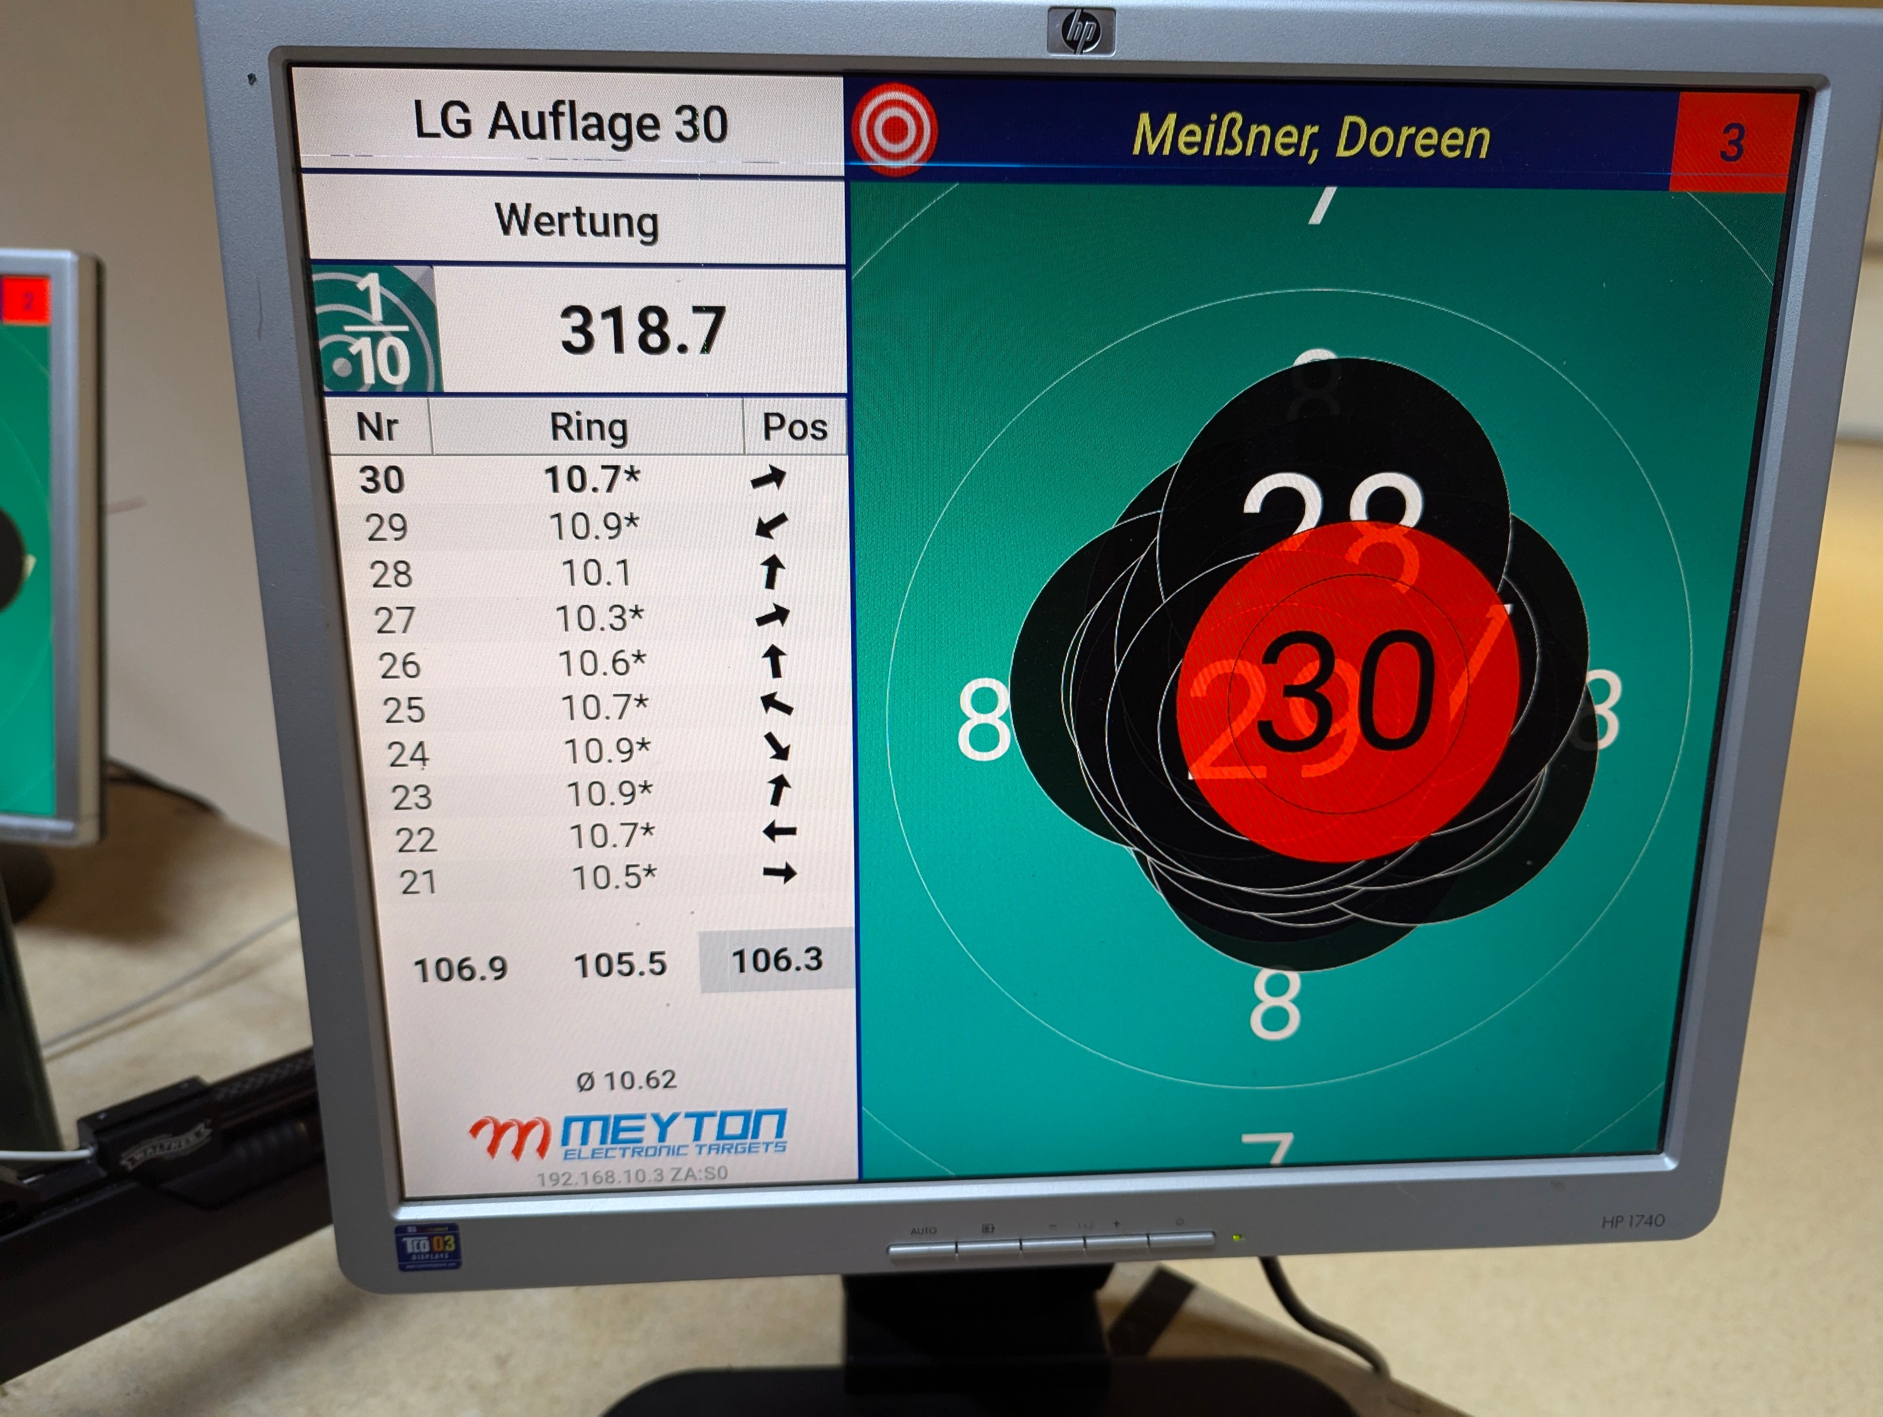Click the total score 318.7
The height and width of the screenshot is (1417, 1883).
coord(643,330)
